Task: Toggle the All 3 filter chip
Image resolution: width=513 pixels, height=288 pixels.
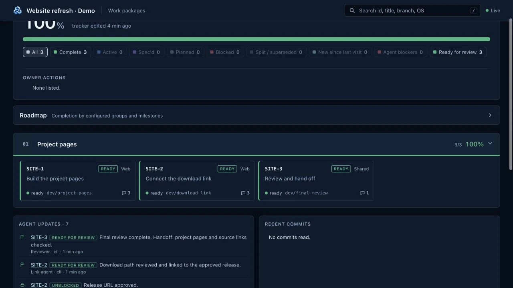Action: [35, 52]
